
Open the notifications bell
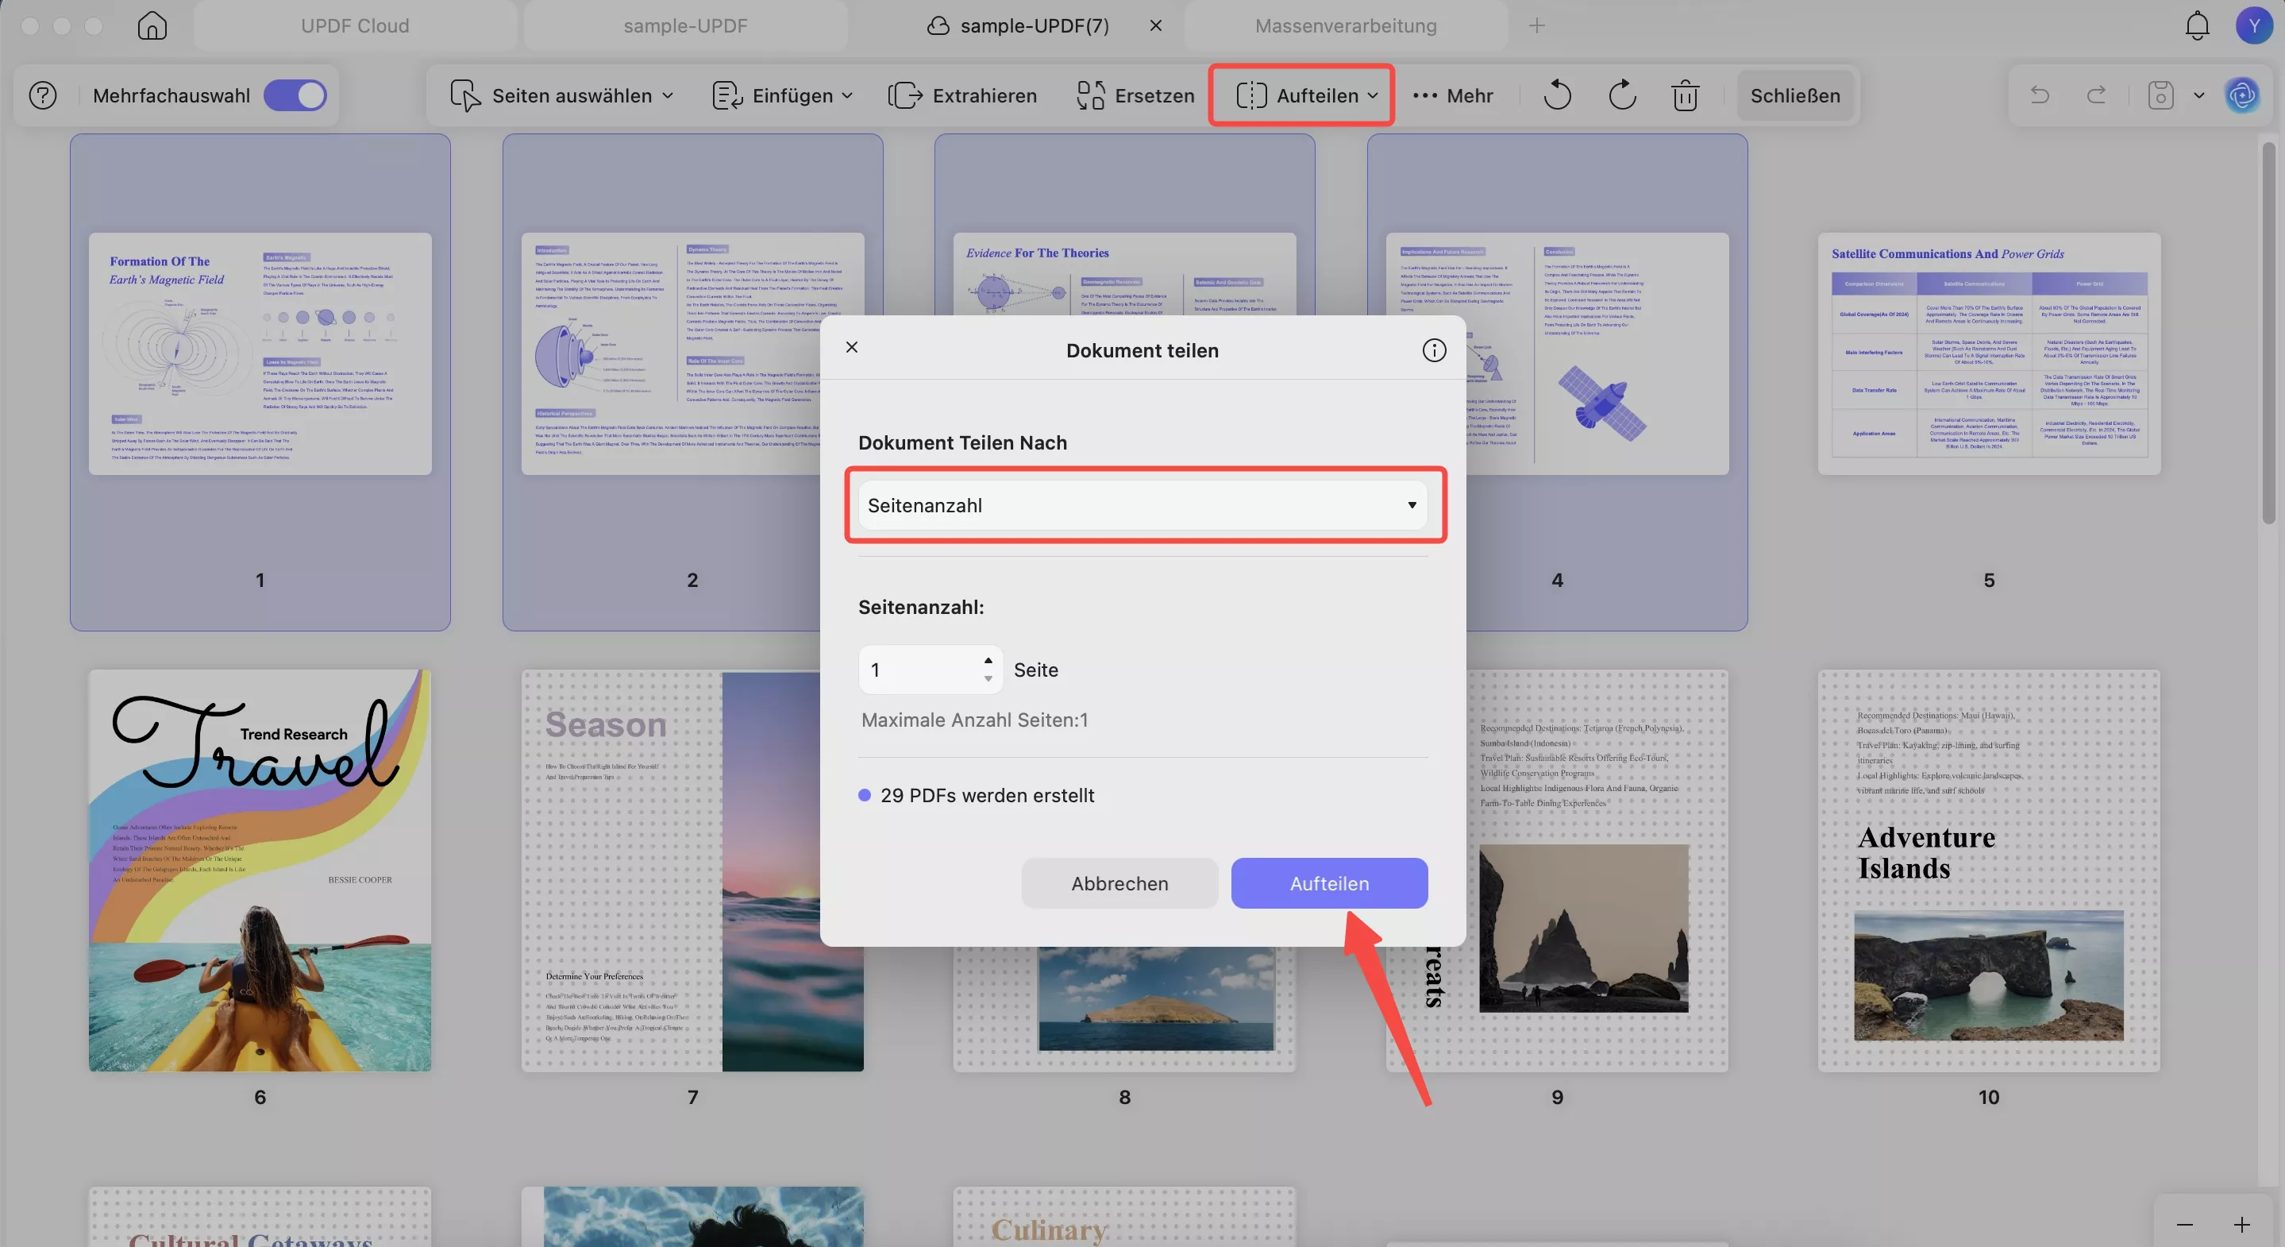2196,25
